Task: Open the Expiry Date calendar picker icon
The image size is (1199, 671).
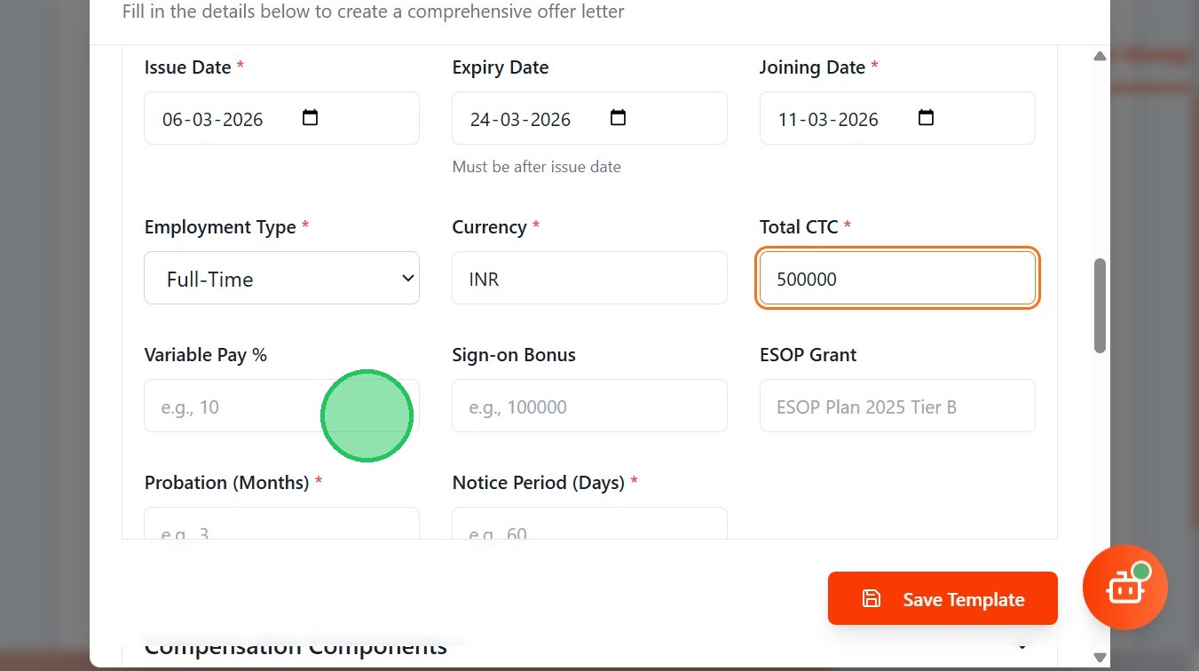Action: (618, 118)
